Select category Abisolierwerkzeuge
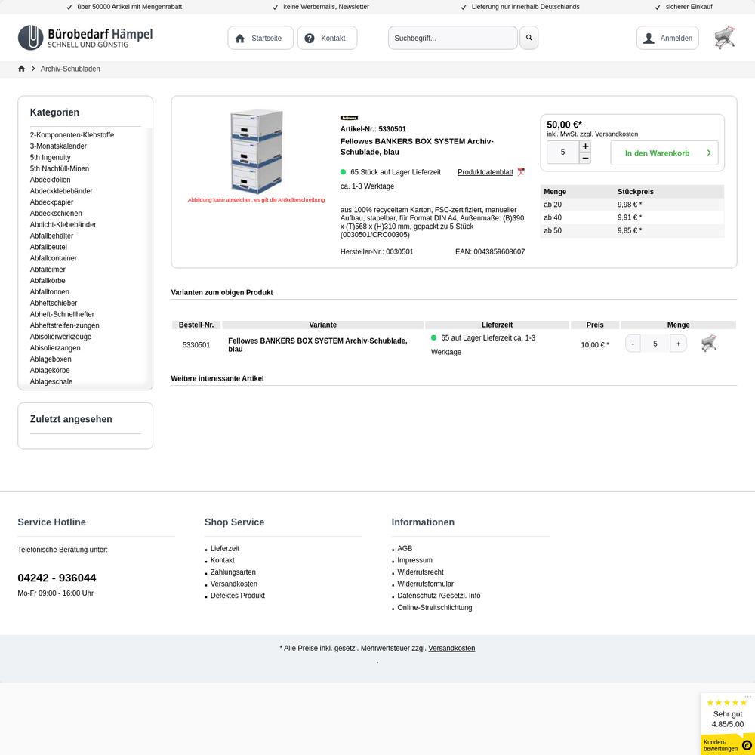The width and height of the screenshot is (755, 755). (60, 337)
